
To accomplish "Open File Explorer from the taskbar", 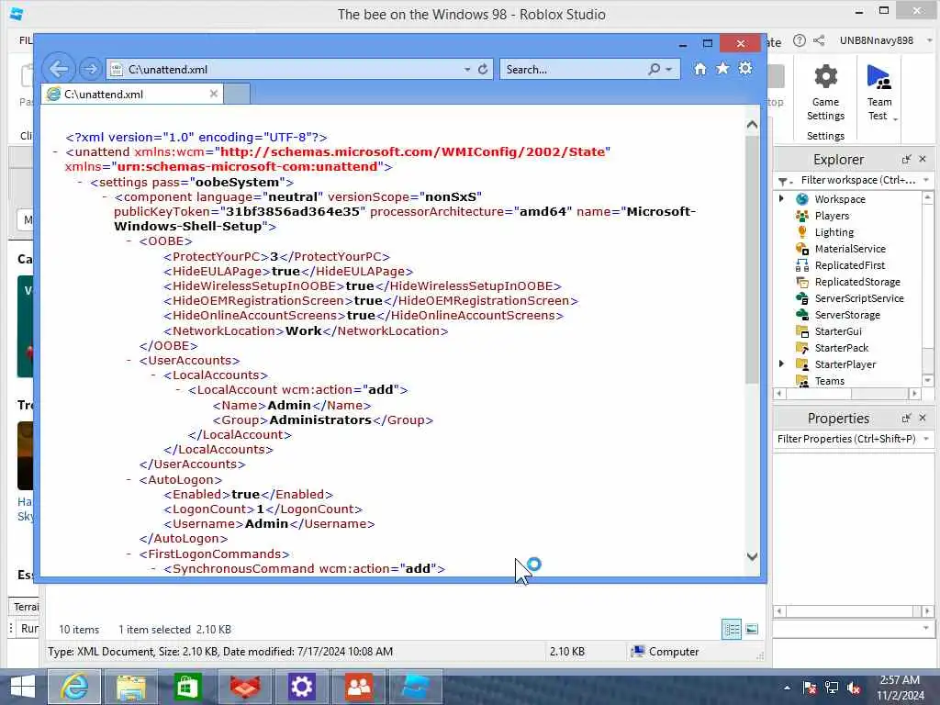I will [131, 687].
